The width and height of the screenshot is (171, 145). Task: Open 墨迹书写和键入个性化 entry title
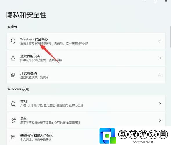[x=37, y=135]
